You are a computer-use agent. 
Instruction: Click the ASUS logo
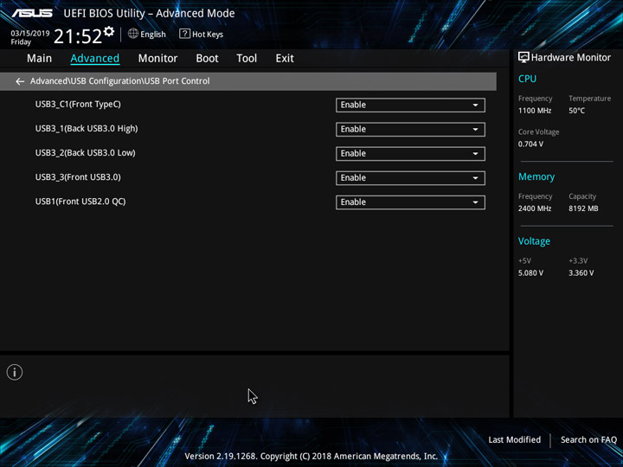(x=32, y=13)
